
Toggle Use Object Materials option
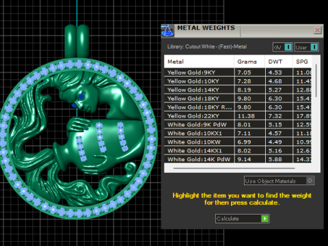(279, 181)
